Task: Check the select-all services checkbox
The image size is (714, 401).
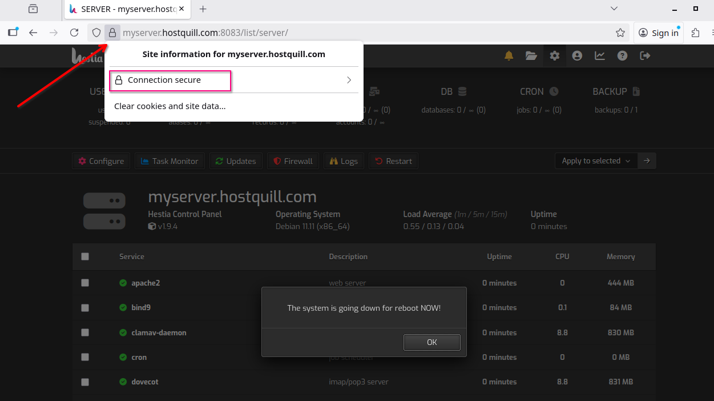Action: tap(84, 256)
